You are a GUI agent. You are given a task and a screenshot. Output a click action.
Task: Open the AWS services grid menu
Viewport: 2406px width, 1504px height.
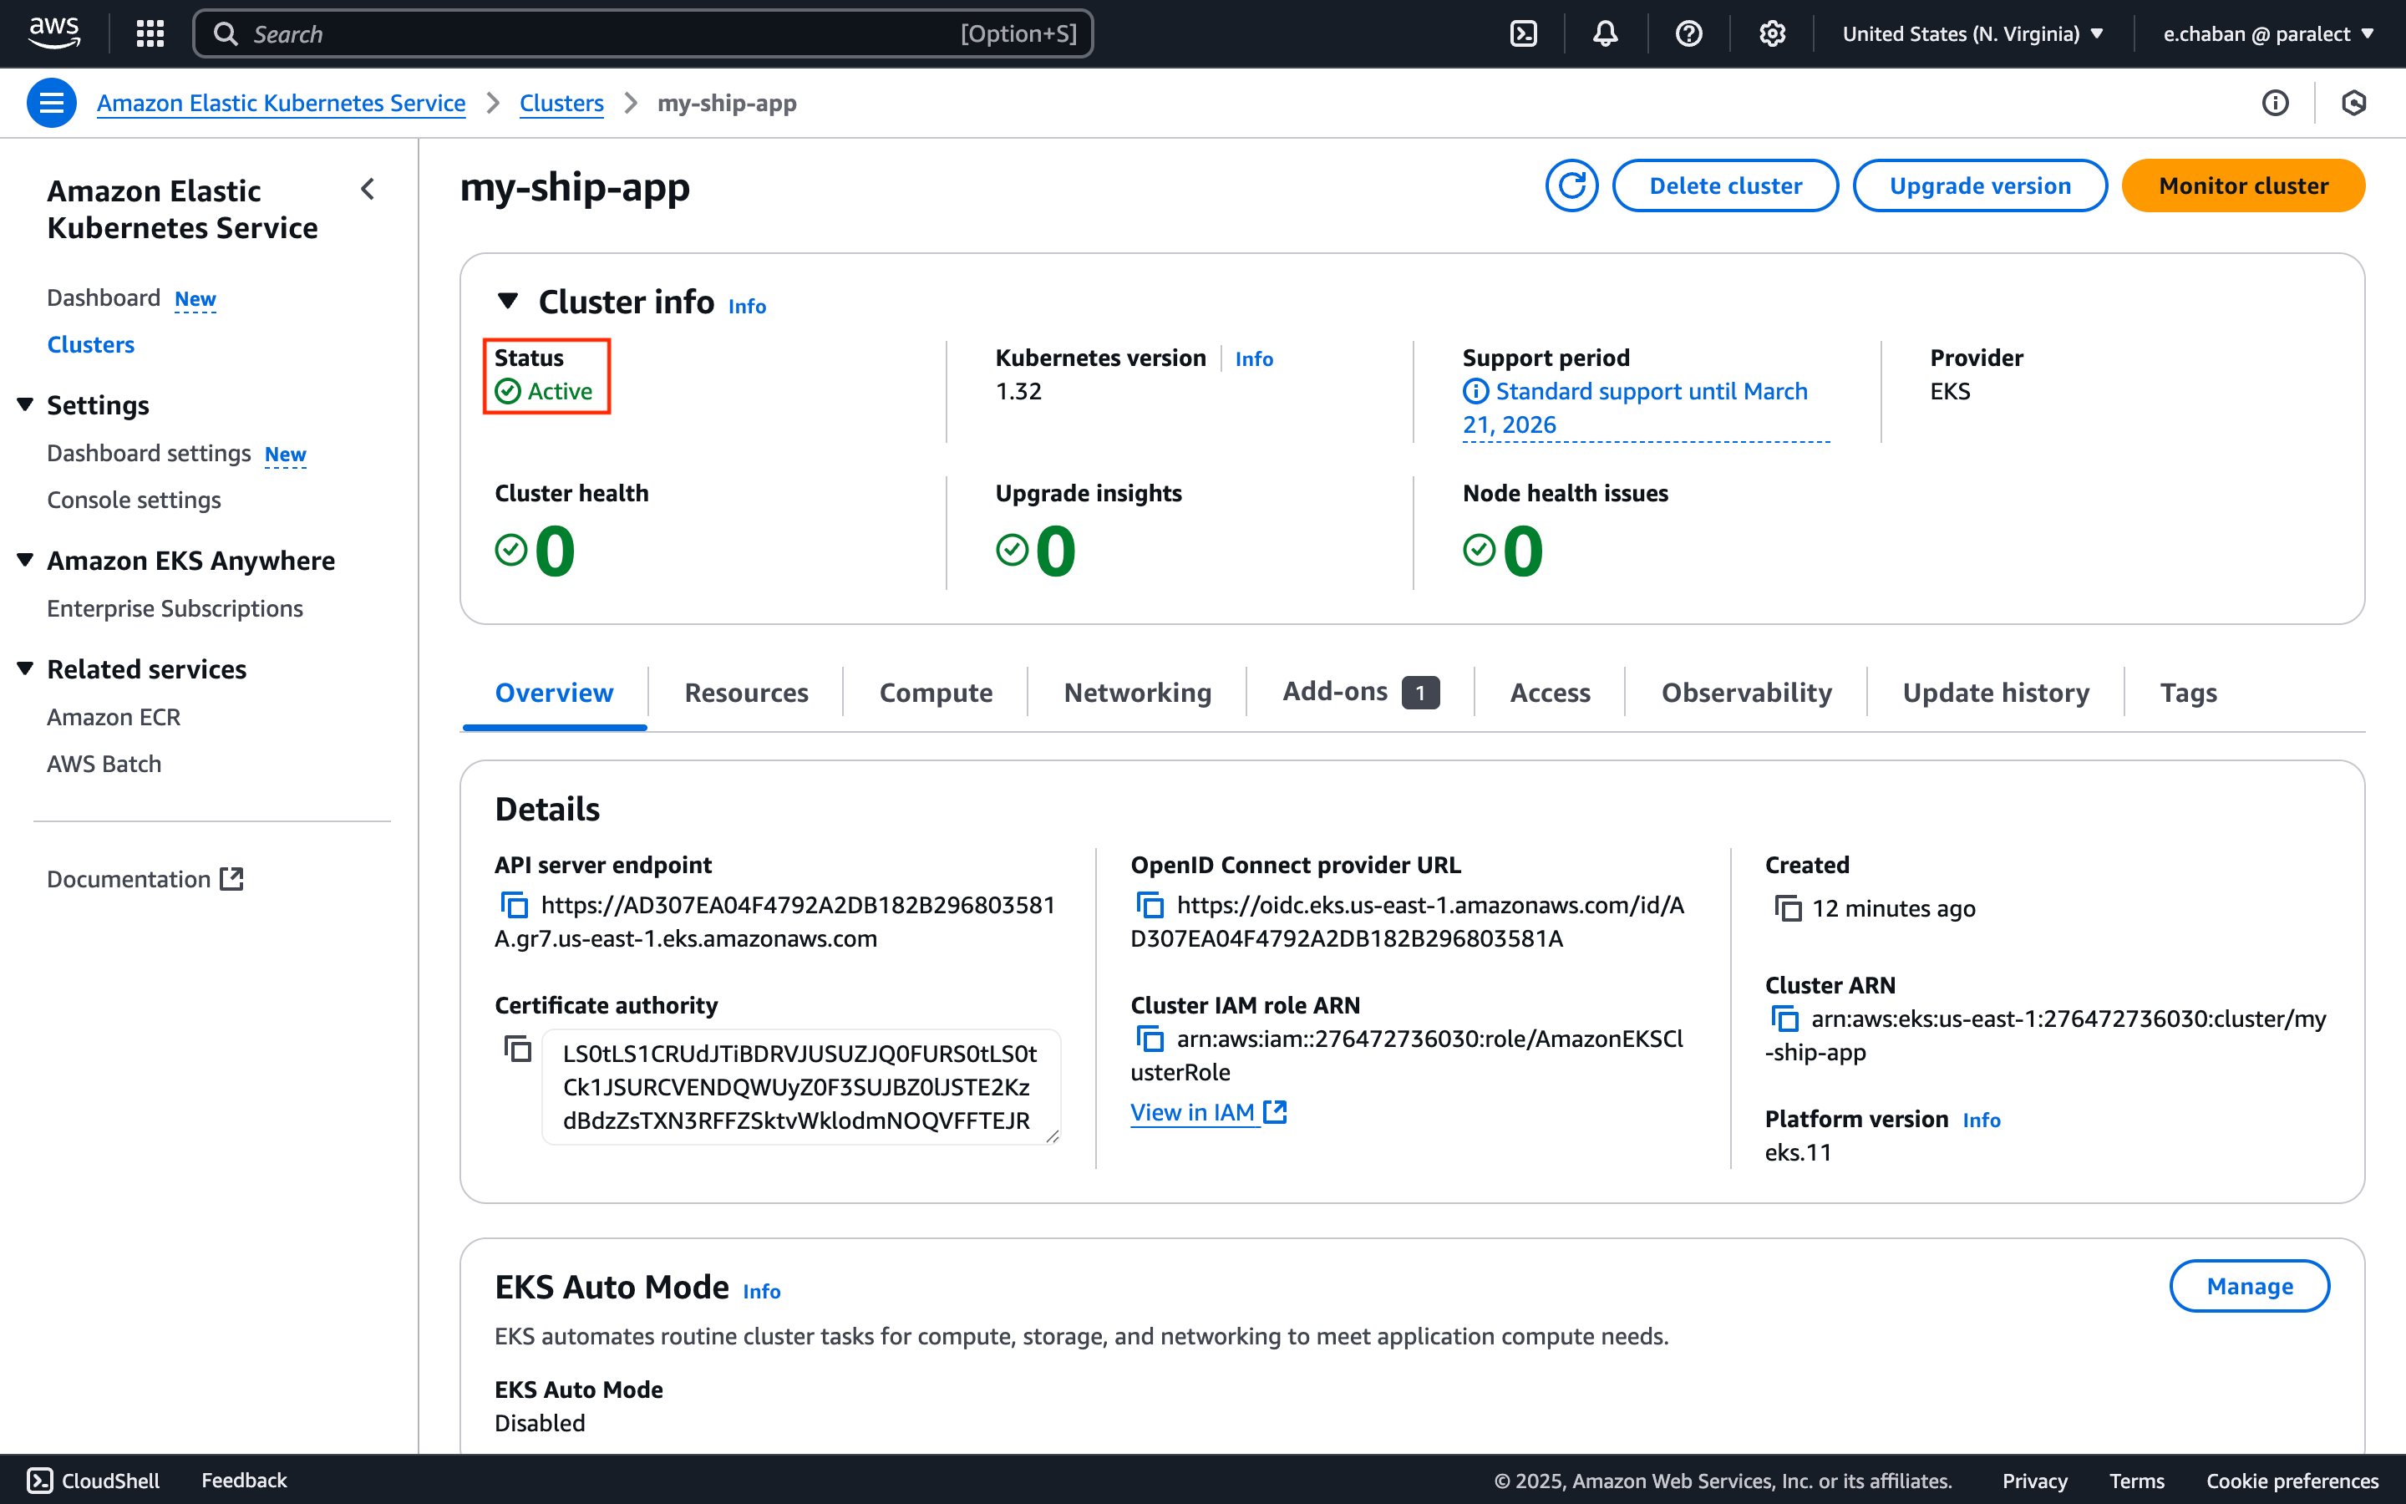point(150,33)
